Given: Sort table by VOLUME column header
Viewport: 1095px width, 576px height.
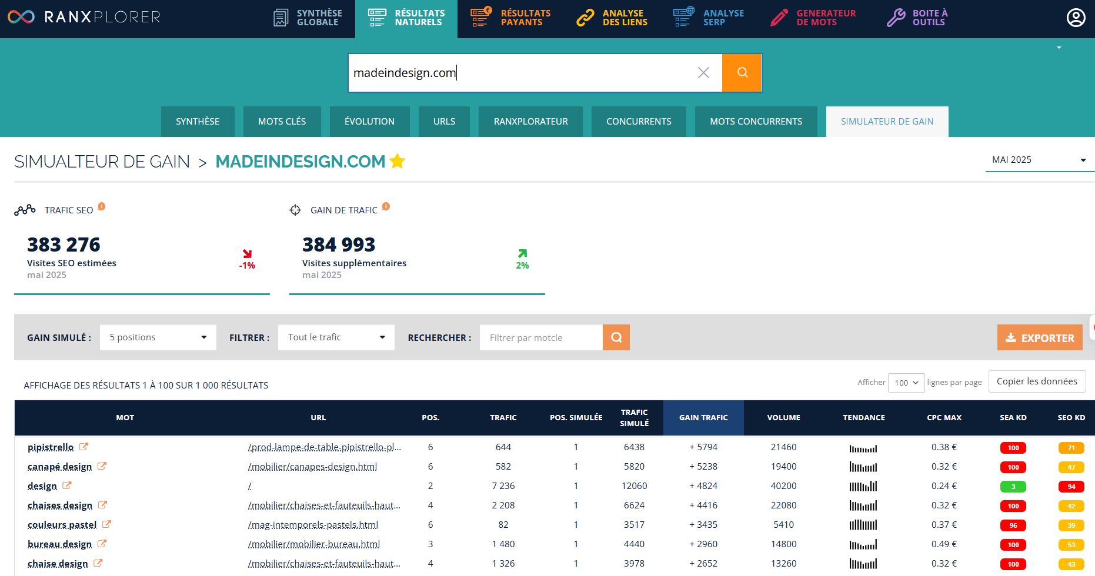Looking at the screenshot, I should tap(784, 418).
